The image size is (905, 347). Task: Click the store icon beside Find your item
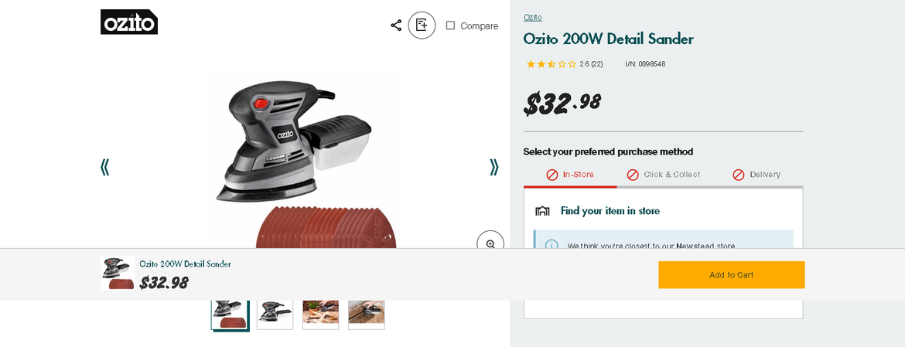tap(542, 211)
